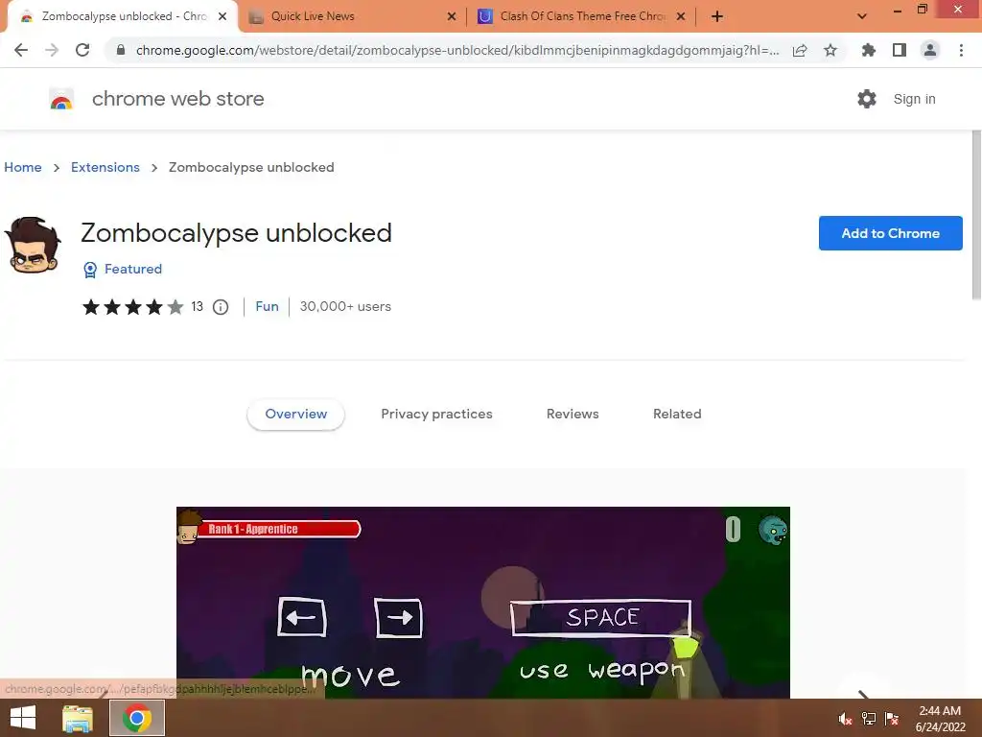Click the rating count 13
This screenshot has height=737, width=982.
[x=198, y=306]
